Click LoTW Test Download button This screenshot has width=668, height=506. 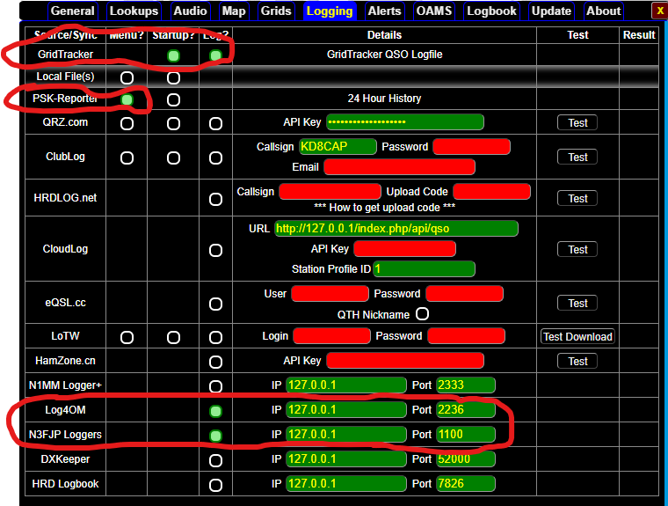pyautogui.click(x=577, y=337)
